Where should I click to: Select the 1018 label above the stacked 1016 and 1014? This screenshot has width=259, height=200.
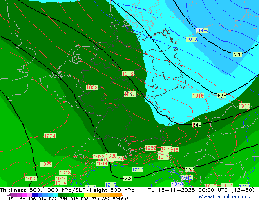65,172
